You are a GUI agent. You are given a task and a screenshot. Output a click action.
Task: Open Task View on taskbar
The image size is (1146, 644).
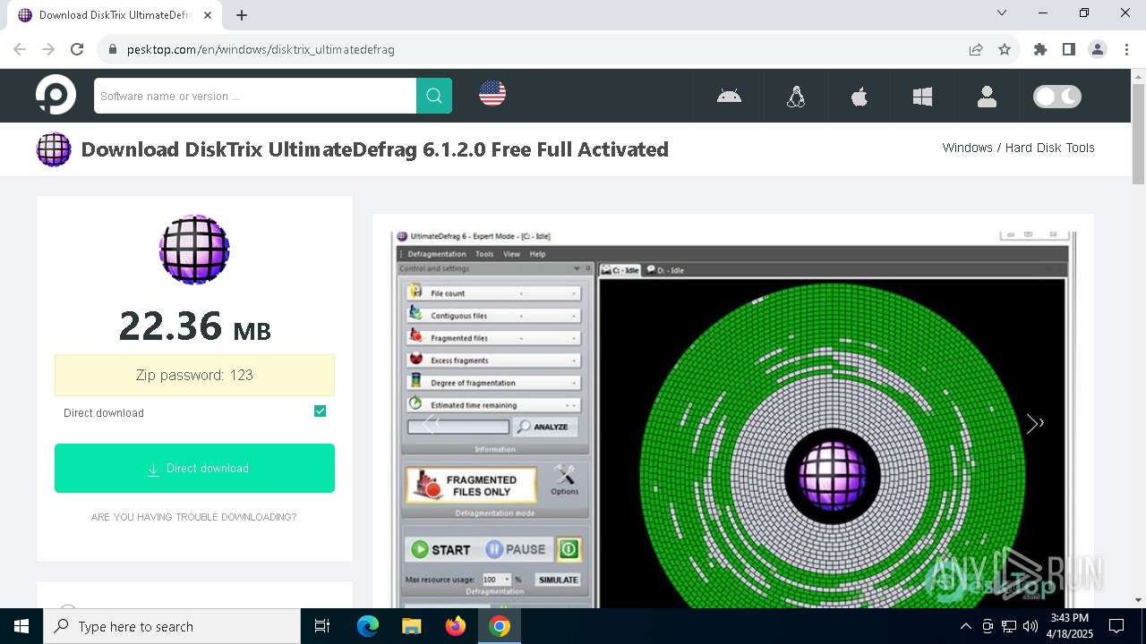click(x=322, y=626)
